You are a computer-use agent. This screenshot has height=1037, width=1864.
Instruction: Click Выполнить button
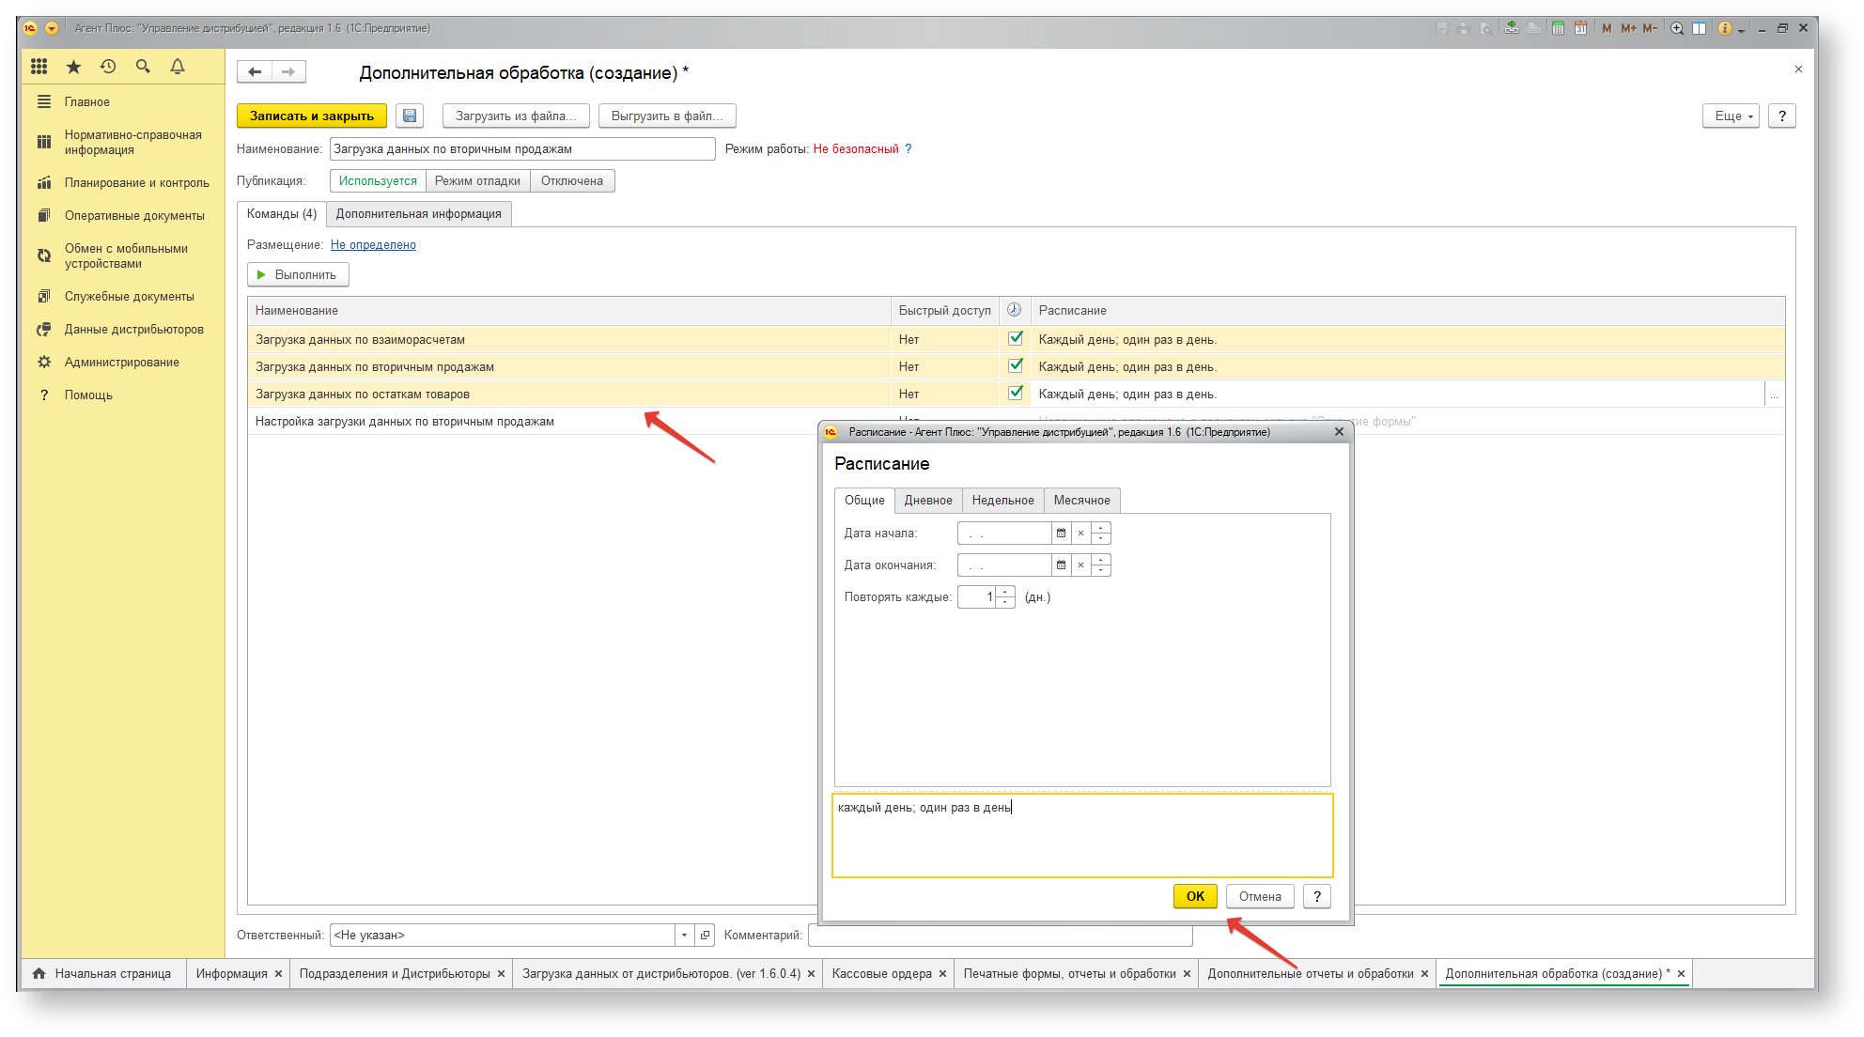(x=298, y=274)
